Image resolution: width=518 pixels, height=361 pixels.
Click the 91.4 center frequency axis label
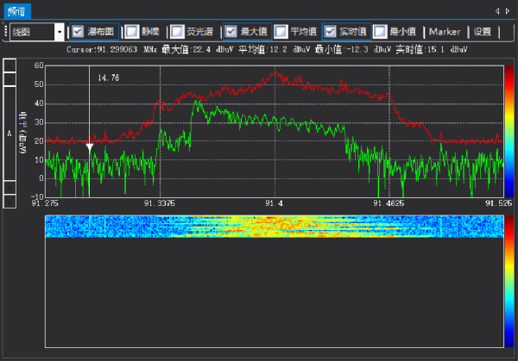pyautogui.click(x=275, y=203)
